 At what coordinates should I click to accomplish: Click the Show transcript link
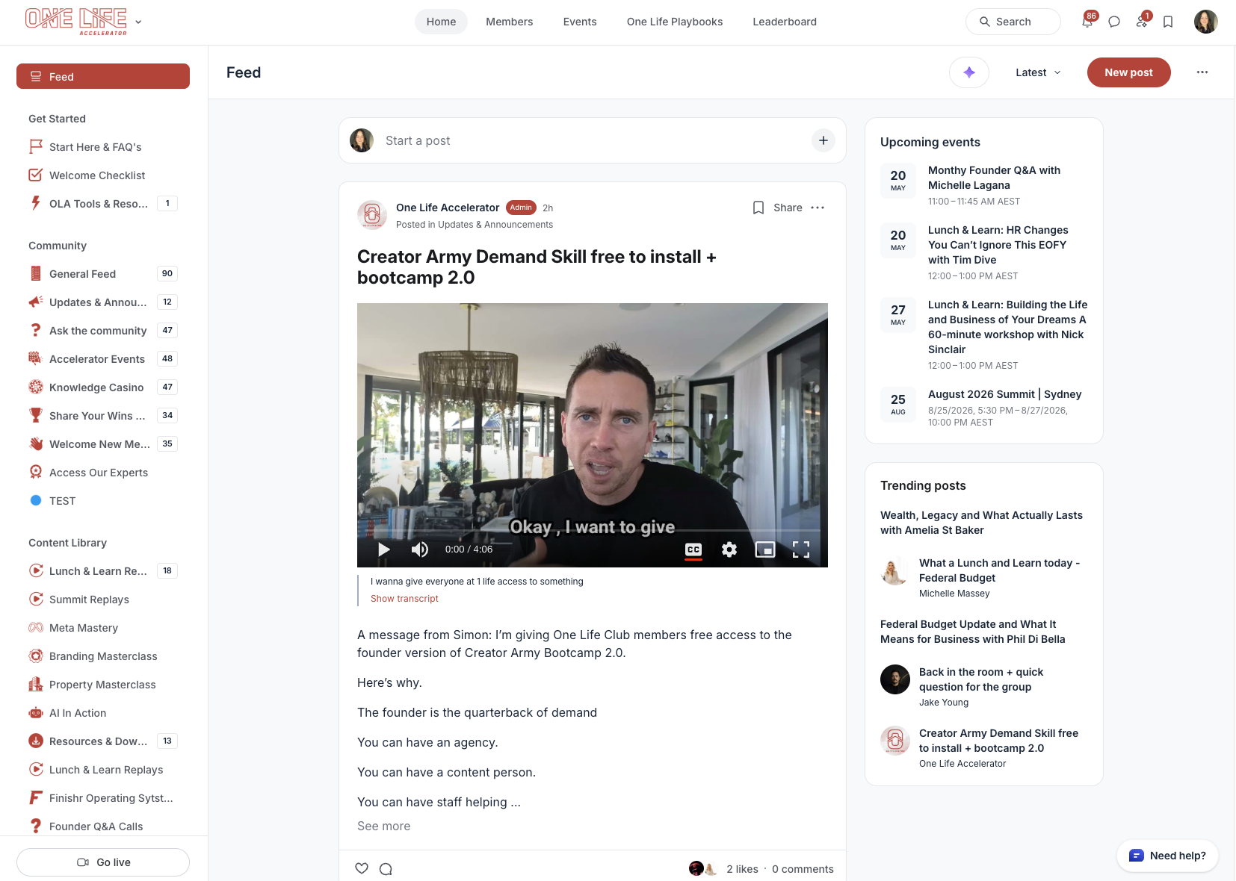[404, 599]
